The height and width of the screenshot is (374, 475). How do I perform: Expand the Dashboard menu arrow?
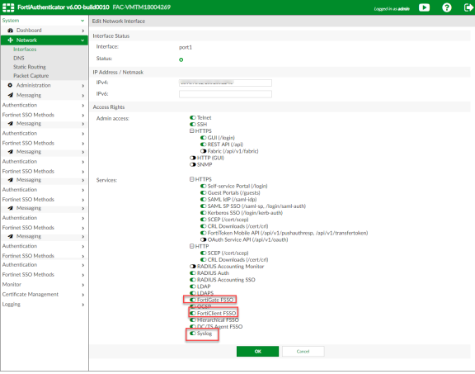coord(83,31)
